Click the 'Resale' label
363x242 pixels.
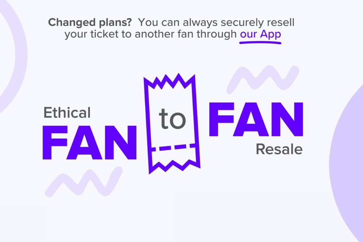279,149
